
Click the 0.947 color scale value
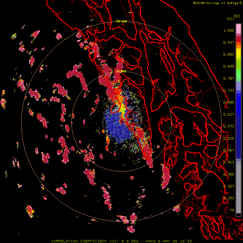[229, 42]
